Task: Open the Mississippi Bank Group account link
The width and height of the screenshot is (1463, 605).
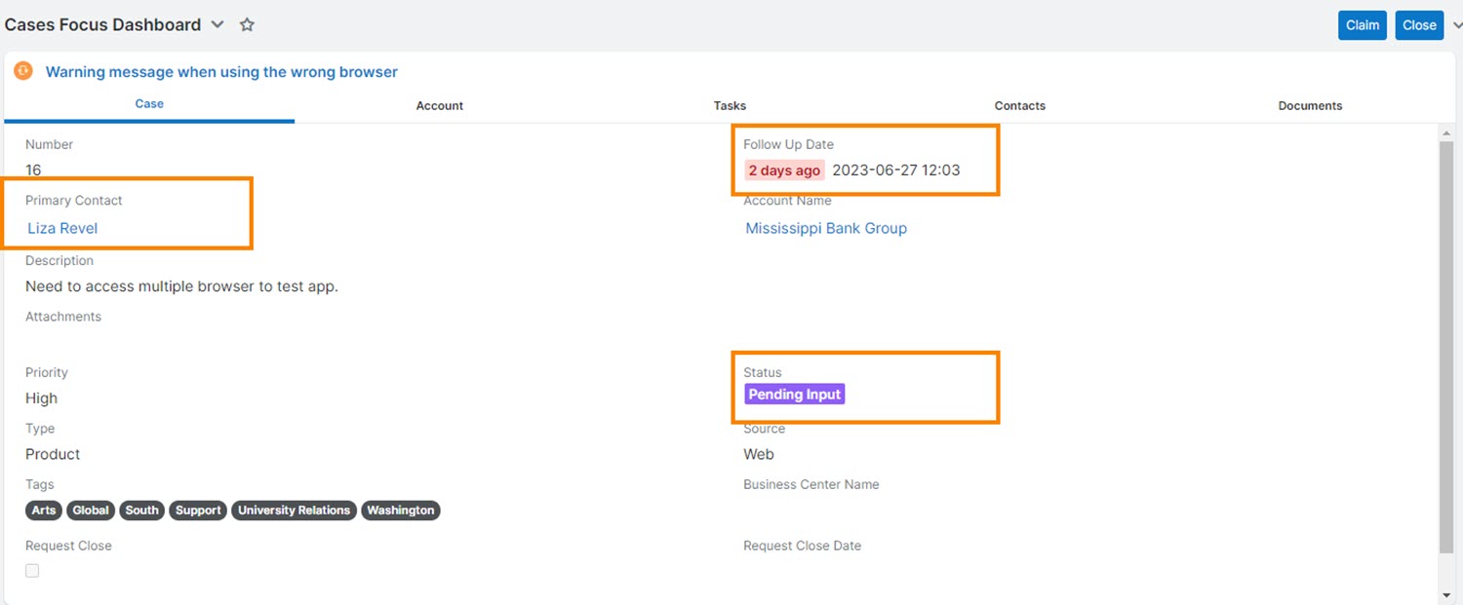Action: click(826, 228)
